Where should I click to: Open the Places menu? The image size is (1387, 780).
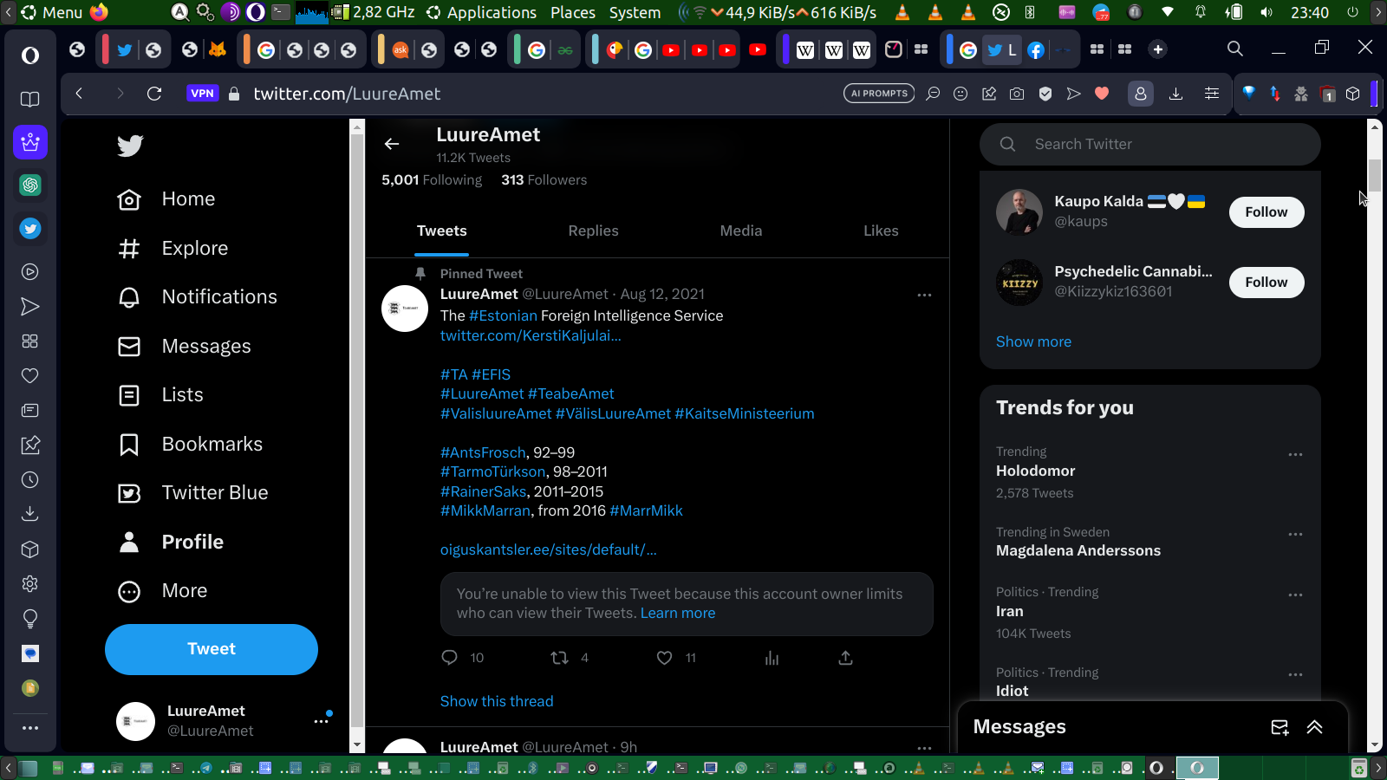(573, 12)
